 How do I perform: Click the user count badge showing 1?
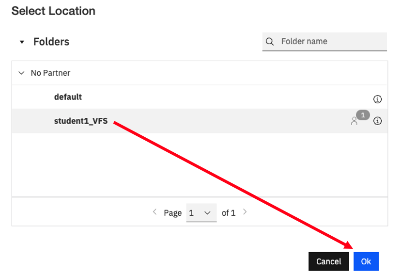pyautogui.click(x=363, y=115)
